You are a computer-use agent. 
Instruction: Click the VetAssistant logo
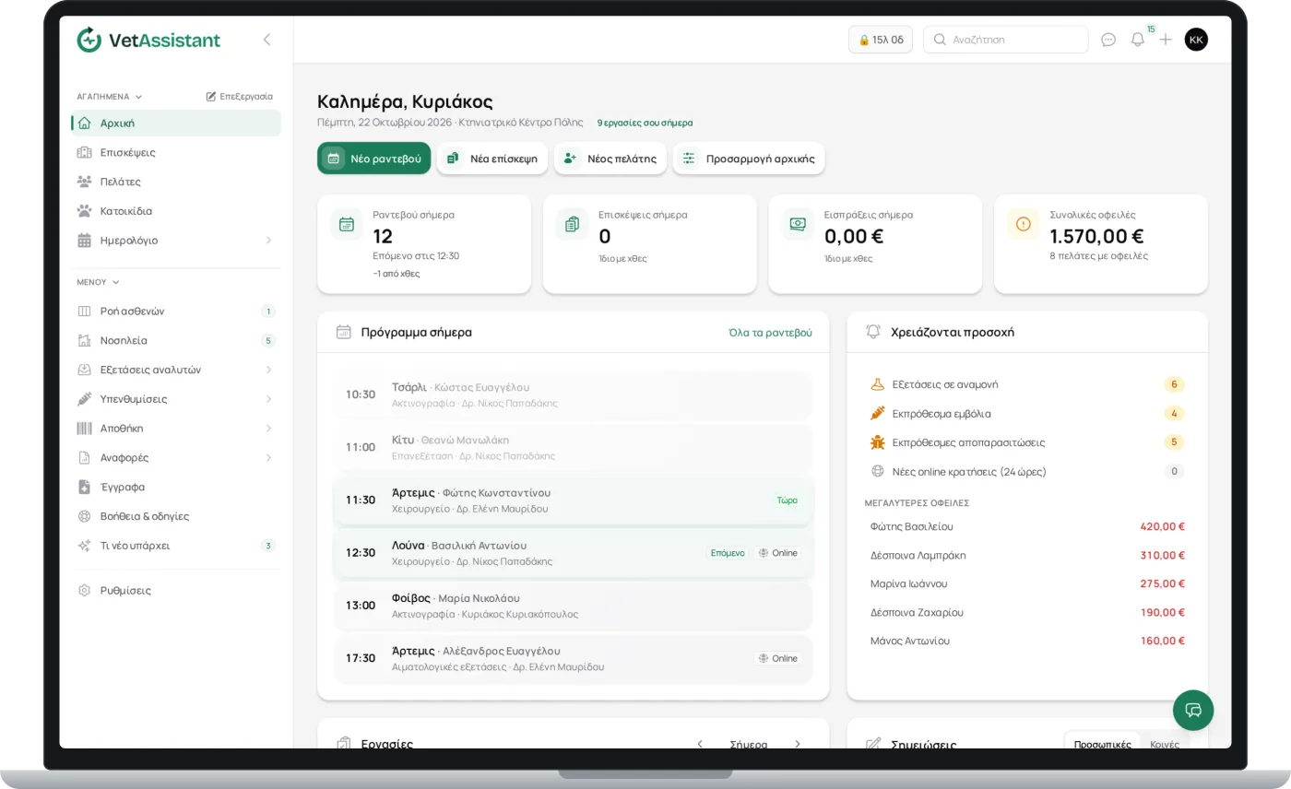click(x=148, y=40)
